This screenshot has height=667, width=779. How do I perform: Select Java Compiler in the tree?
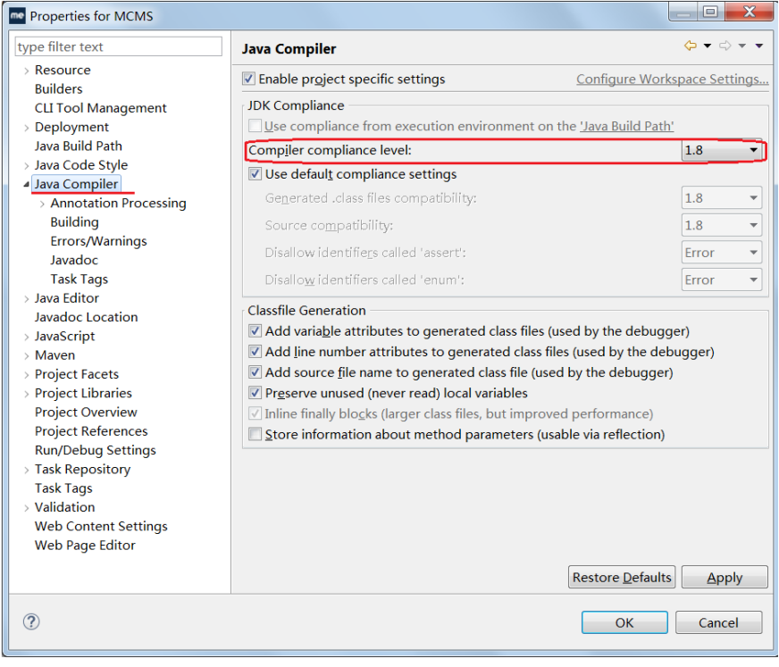tap(76, 184)
